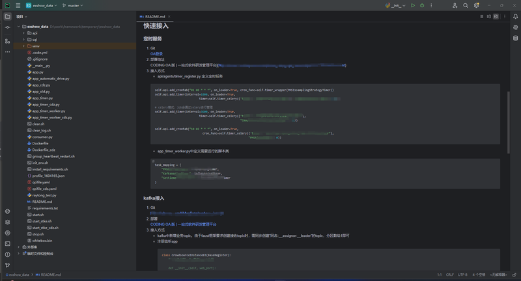
Task: Expand the api folder
Action: click(23, 33)
